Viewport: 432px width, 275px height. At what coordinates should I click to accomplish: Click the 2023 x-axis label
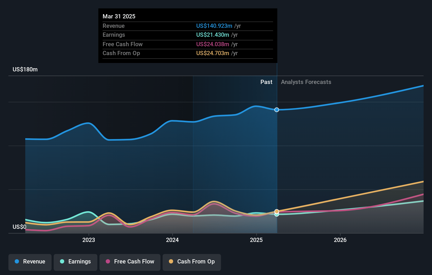(89, 240)
